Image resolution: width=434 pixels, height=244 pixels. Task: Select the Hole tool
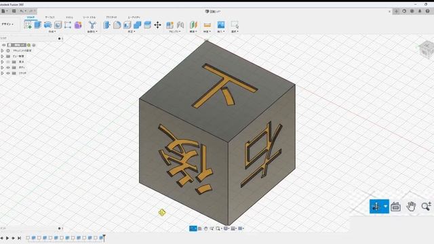point(58,25)
